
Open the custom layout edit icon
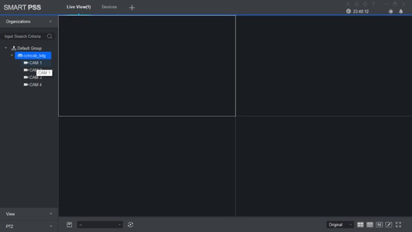coord(389,225)
